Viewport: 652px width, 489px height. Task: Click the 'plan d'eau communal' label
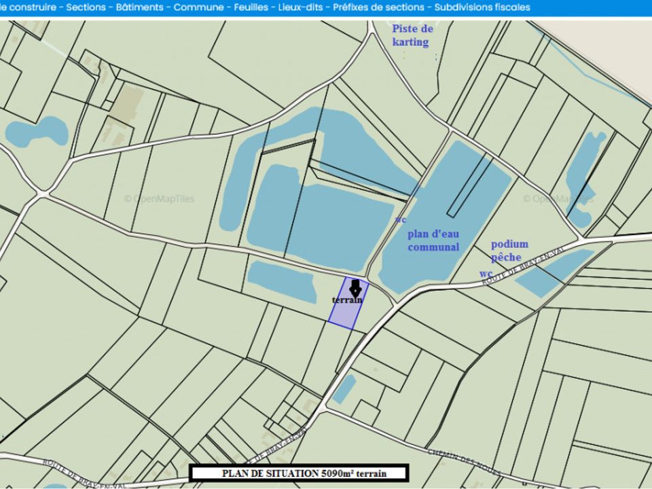(433, 240)
